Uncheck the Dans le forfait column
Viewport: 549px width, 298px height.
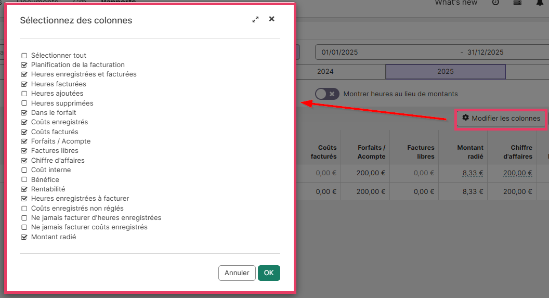click(x=24, y=113)
